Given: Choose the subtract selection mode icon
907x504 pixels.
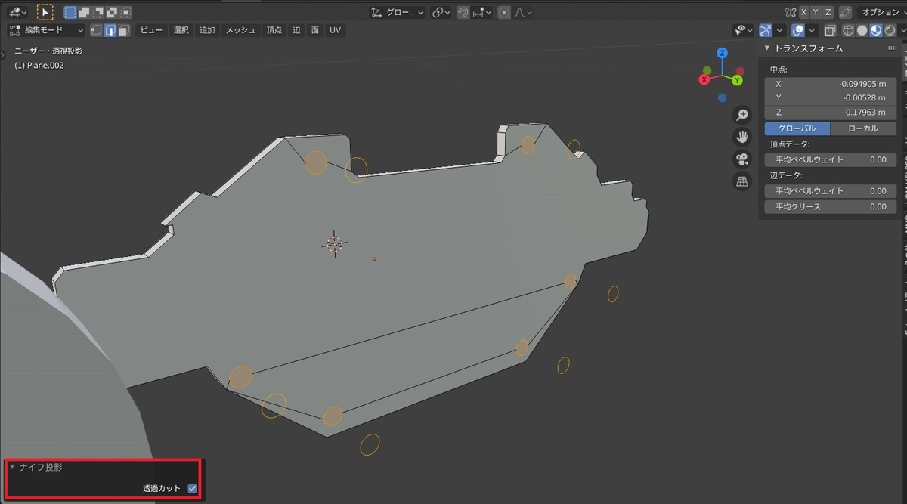Looking at the screenshot, I should [98, 12].
